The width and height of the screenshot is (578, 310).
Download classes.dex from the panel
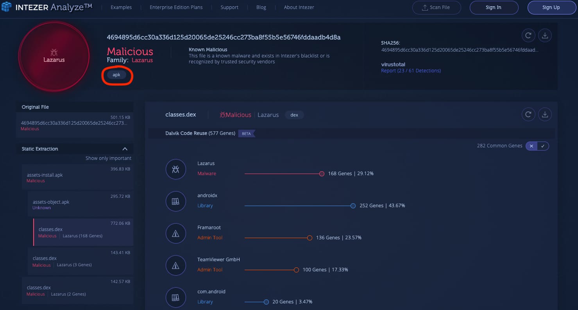point(545,115)
